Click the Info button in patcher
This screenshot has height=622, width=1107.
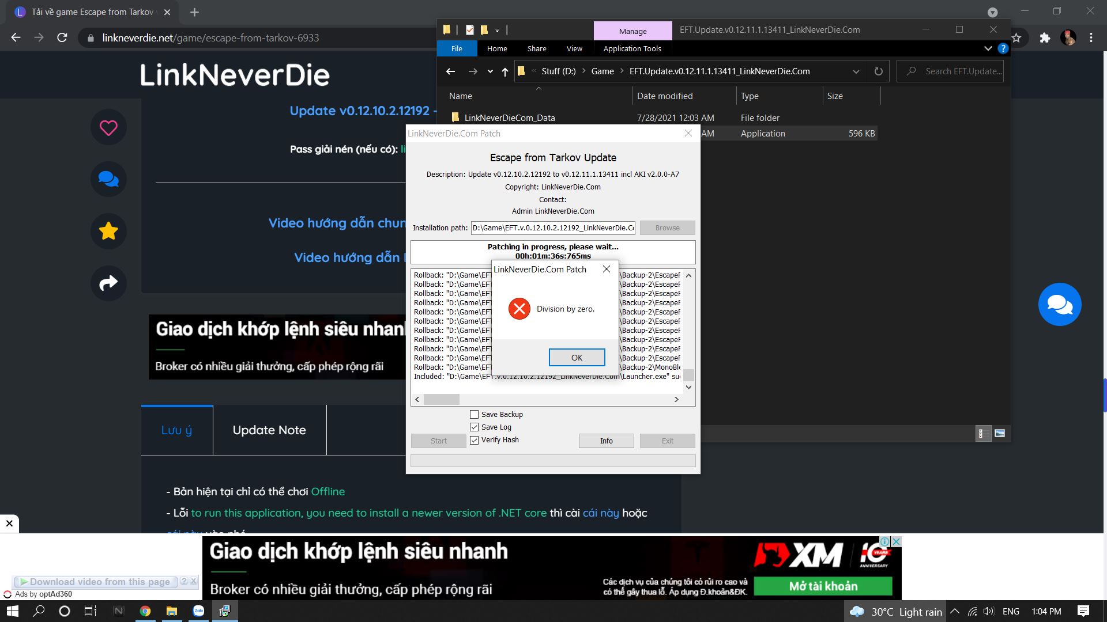pos(606,441)
